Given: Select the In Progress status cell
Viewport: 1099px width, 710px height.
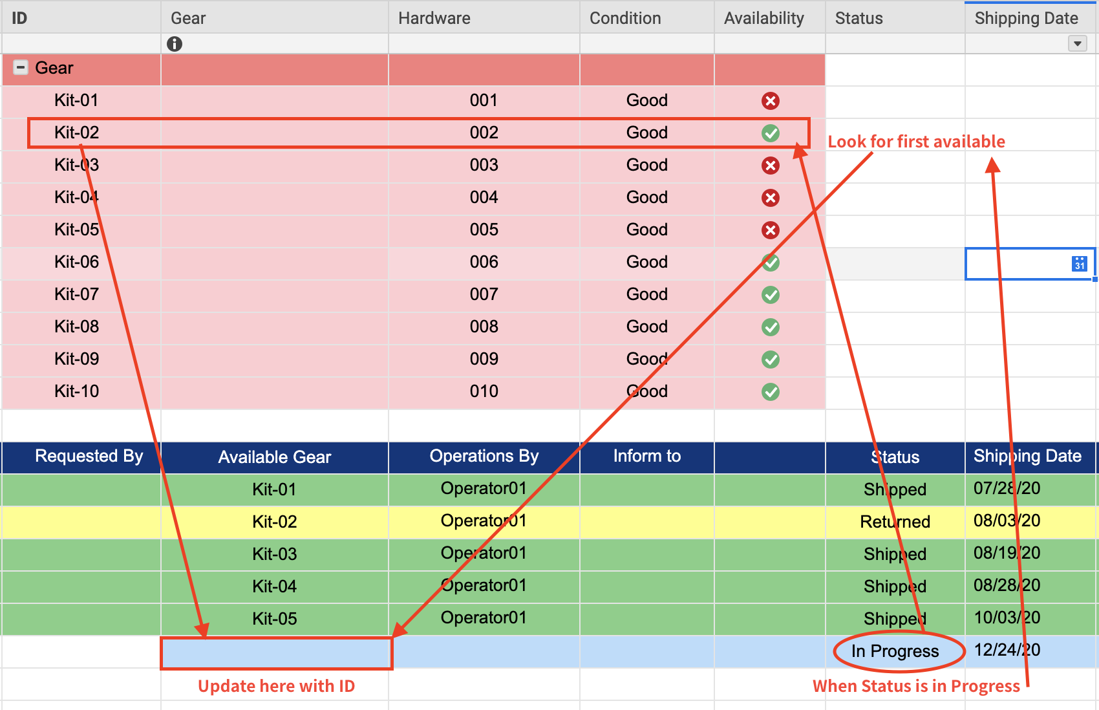Looking at the screenshot, I should [x=895, y=651].
